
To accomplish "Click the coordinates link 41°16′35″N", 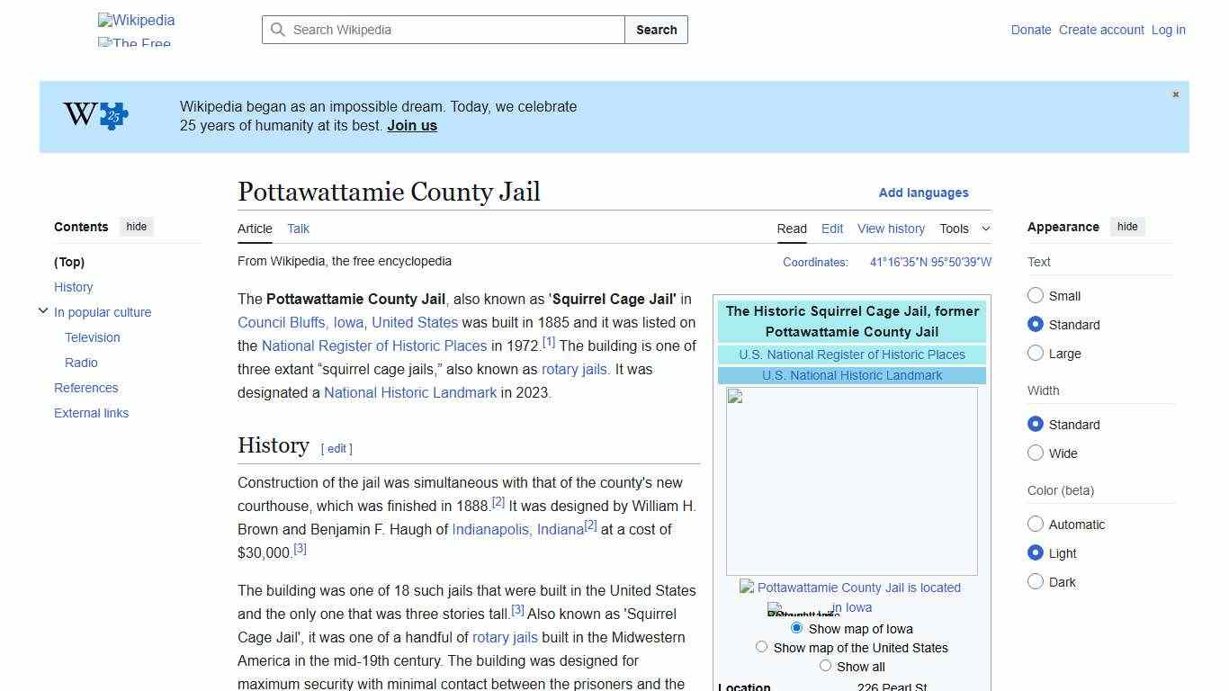I will point(897,262).
